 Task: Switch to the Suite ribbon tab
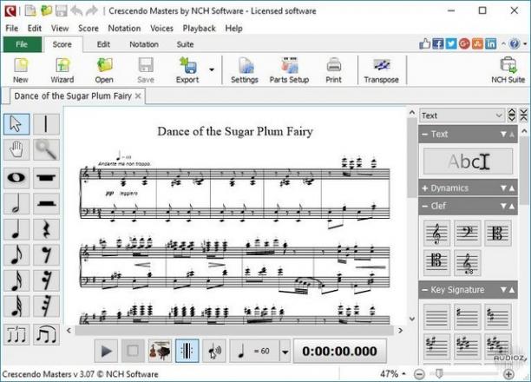click(185, 44)
